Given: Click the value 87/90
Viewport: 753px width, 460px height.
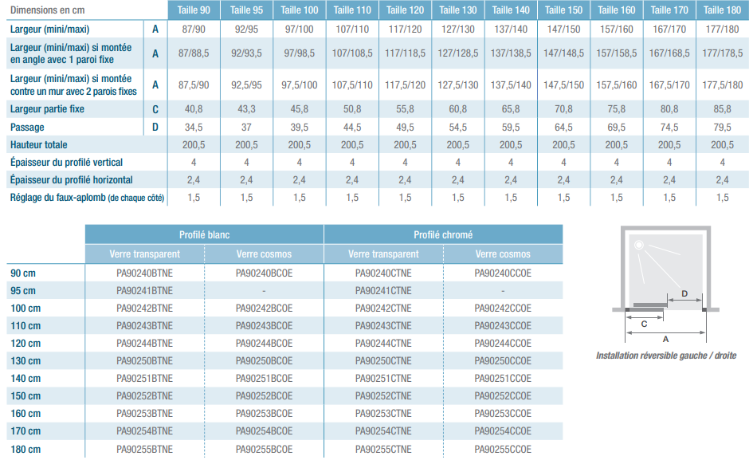Looking at the screenshot, I should click(194, 29).
